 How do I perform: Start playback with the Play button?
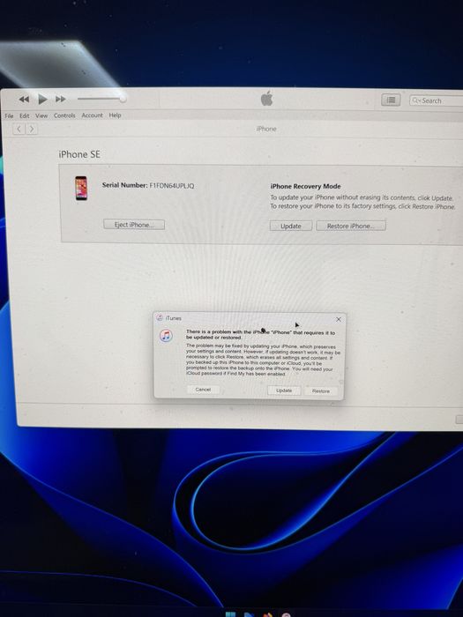coord(42,99)
